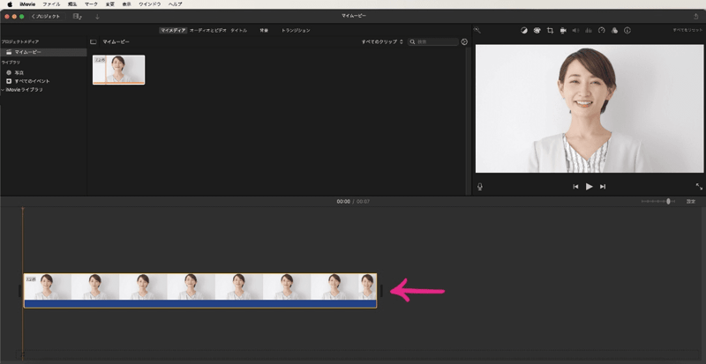
Task: Open the speed adjustment tool
Action: pyautogui.click(x=601, y=30)
